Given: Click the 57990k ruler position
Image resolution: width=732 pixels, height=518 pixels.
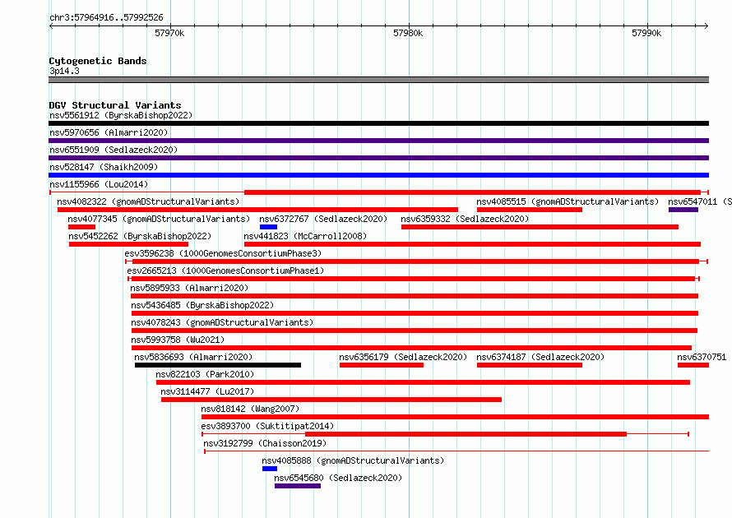Looking at the screenshot, I should (646, 33).
